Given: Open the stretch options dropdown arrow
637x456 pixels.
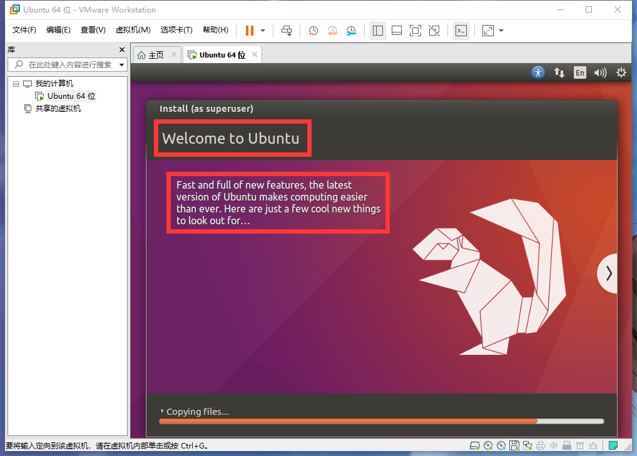Looking at the screenshot, I should (501, 31).
